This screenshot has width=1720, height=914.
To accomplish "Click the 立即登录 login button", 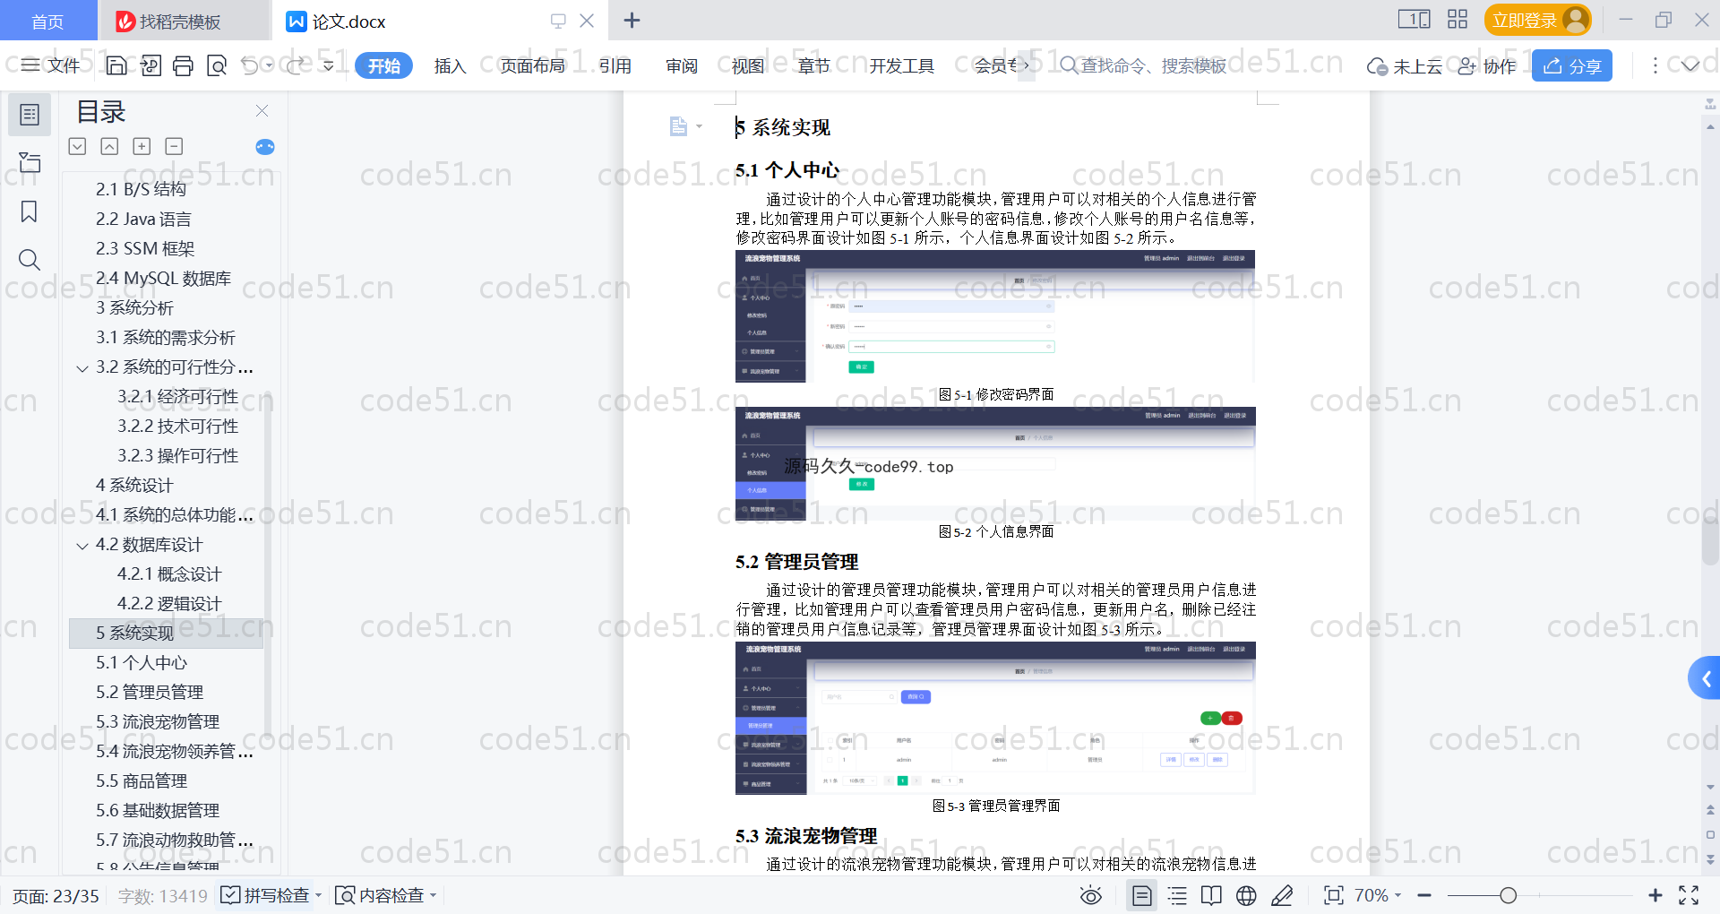I will pos(1538,20).
